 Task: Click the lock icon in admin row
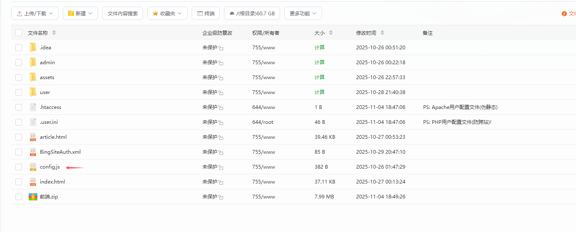[x=221, y=63]
